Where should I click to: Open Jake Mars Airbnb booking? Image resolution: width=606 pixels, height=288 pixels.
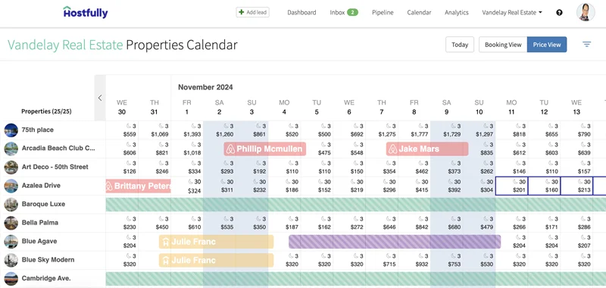[427, 149]
